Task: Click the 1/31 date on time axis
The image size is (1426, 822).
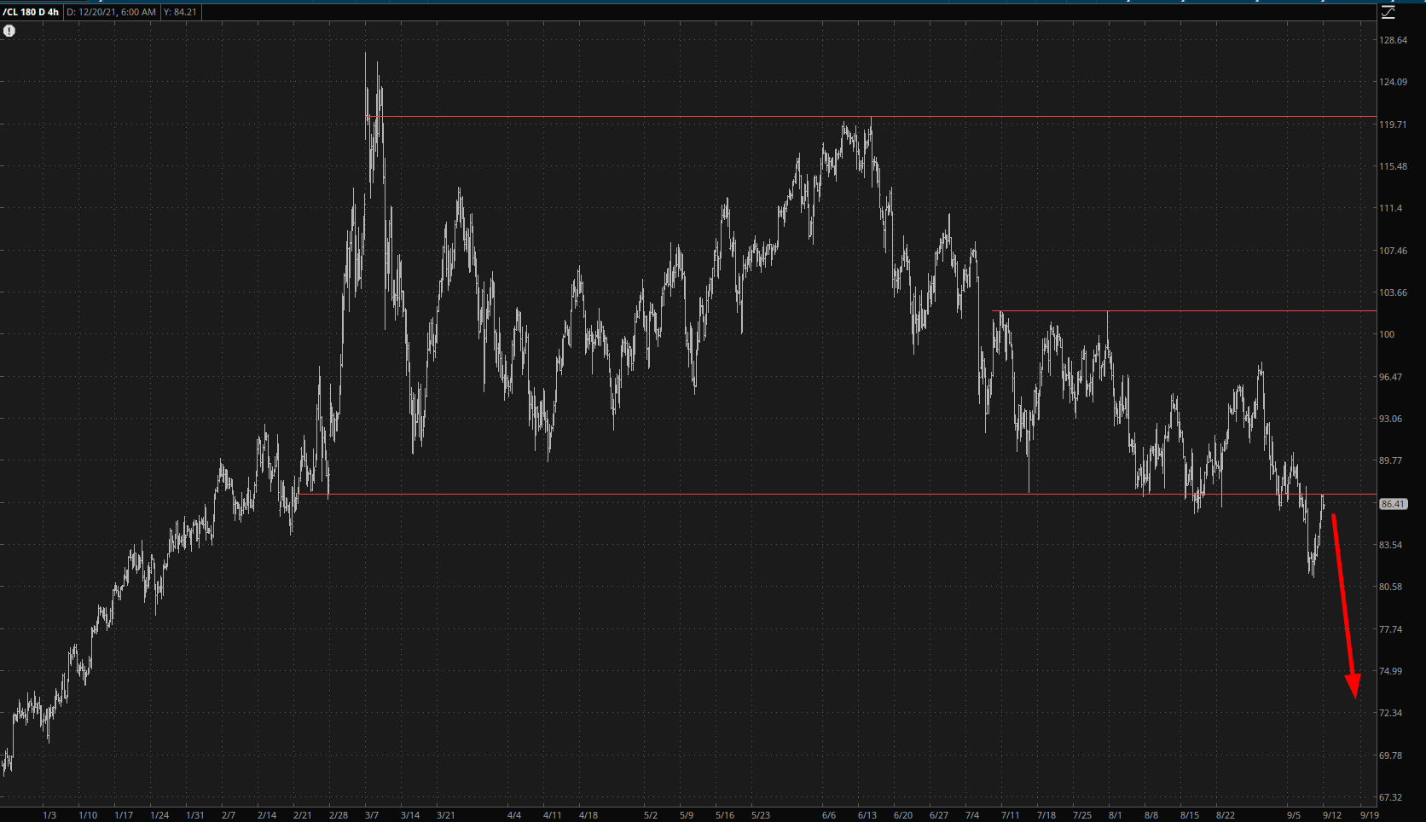Action: click(195, 815)
